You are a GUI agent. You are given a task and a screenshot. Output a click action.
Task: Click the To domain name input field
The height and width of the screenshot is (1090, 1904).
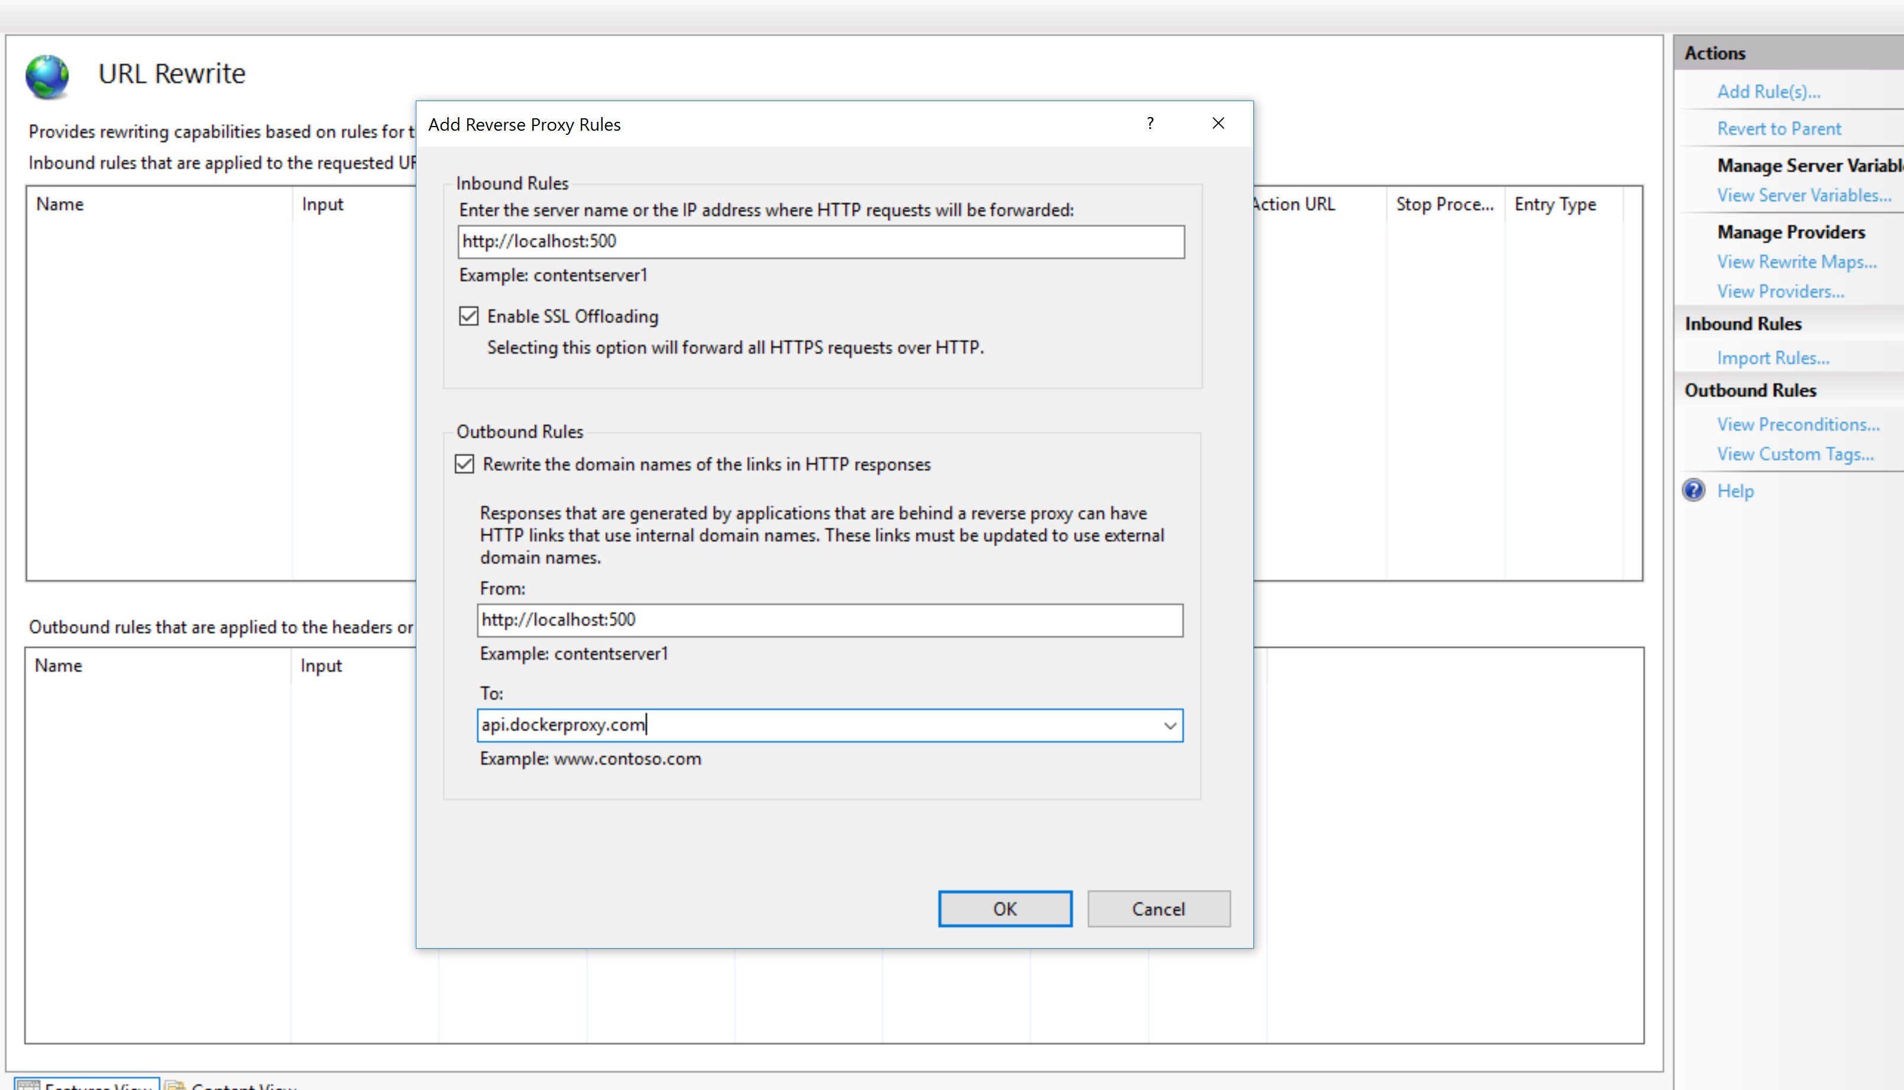pos(829,723)
